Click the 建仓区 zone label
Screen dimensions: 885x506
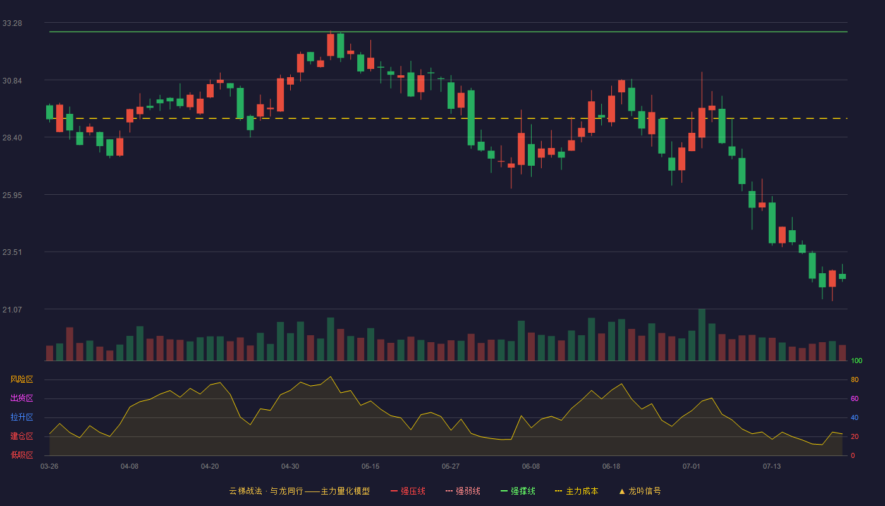[21, 436]
